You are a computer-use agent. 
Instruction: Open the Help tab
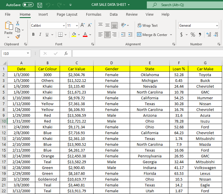pos(165,15)
